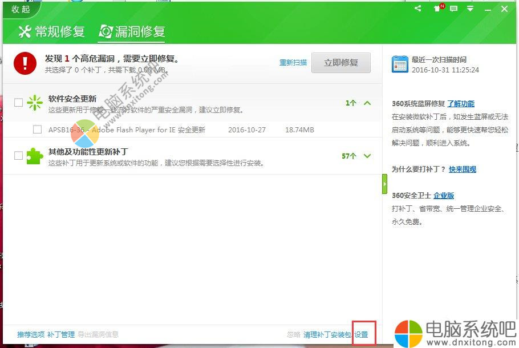Check the 软件安全更新 group checkbox
519x348 pixels.
tap(18, 103)
